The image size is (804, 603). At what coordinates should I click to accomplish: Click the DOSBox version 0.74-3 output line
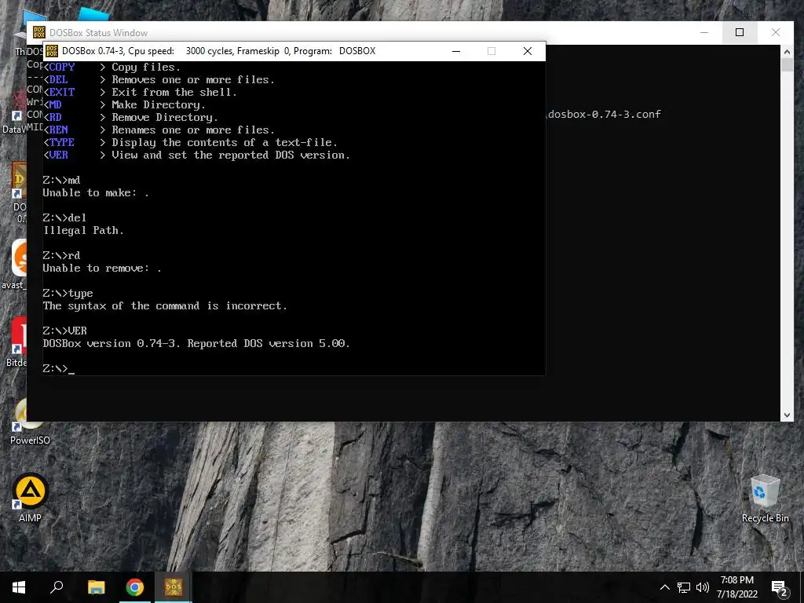point(196,344)
